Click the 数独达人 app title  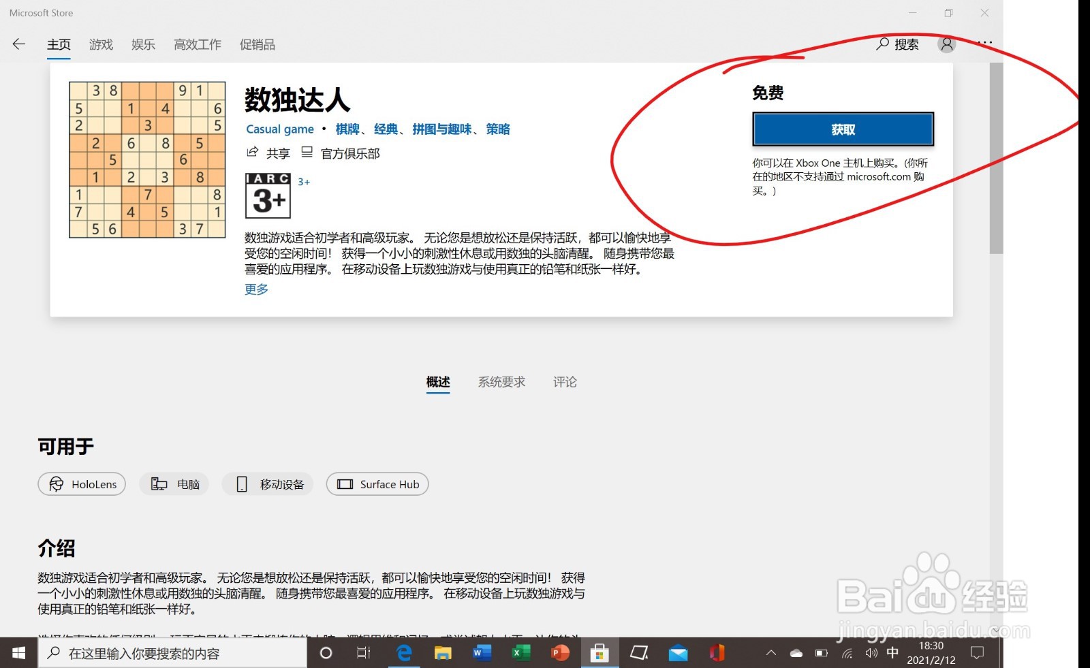tap(298, 100)
